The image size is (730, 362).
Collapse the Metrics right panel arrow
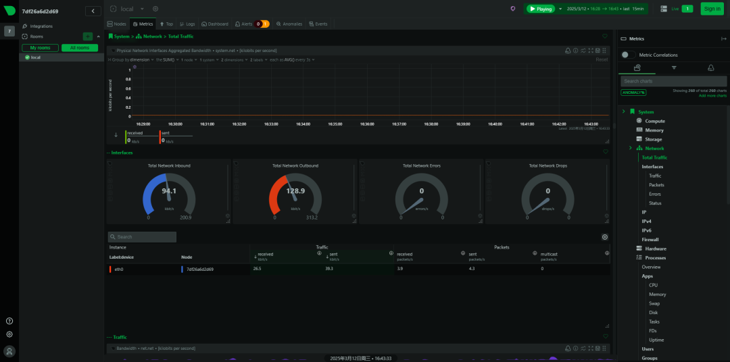tap(723, 39)
